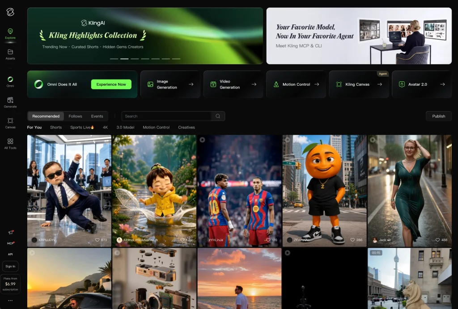Open Jack's creator profile avatar
Viewport: 458px width, 309px height.
point(375,240)
